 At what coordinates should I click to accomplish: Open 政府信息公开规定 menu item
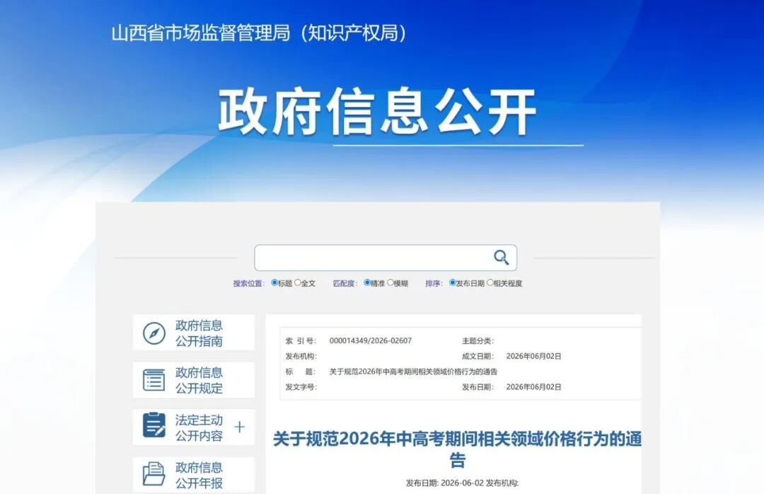pyautogui.click(x=193, y=380)
